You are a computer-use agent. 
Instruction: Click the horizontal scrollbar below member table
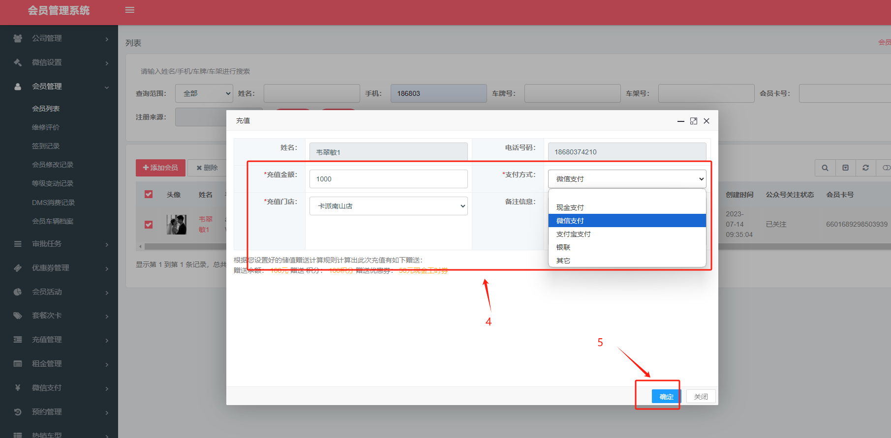pos(182,246)
